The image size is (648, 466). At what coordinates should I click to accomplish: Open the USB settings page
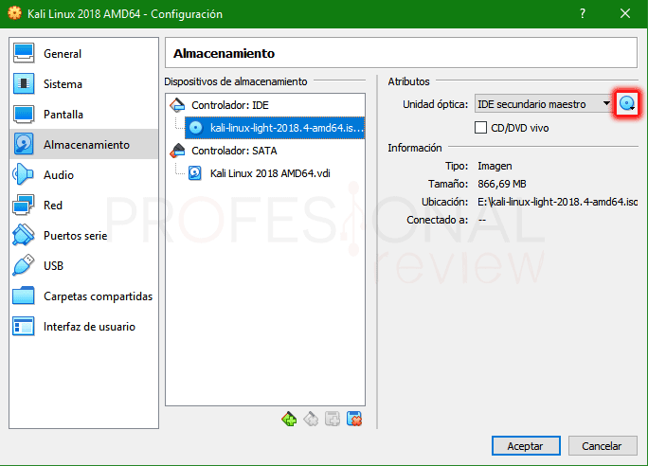(83, 265)
